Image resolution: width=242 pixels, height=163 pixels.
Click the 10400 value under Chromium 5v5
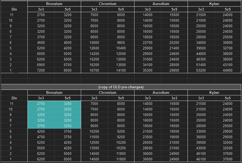pos(121,48)
